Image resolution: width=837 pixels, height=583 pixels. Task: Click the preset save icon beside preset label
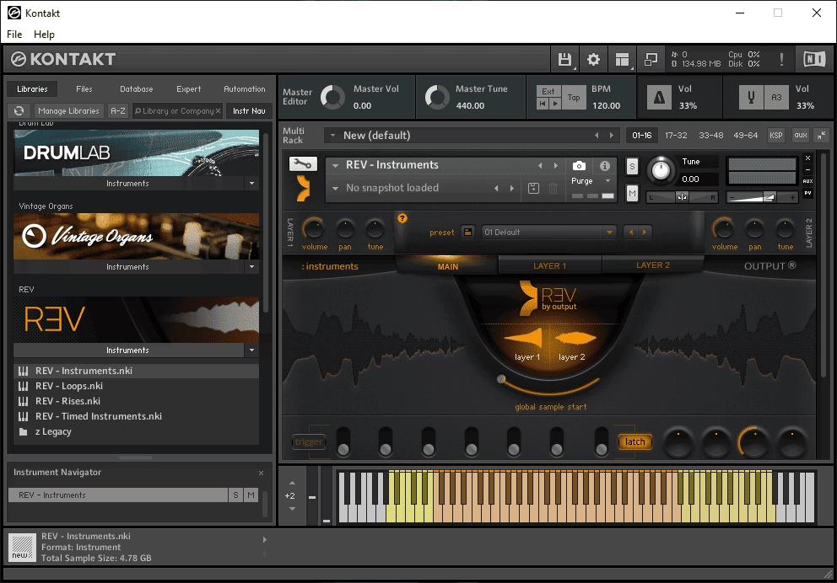pos(467,232)
